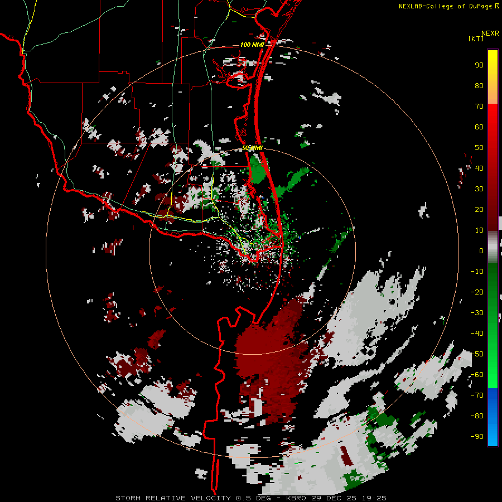Click the -60 knot legend value
Screen dimensions: 502x502
pos(477,375)
